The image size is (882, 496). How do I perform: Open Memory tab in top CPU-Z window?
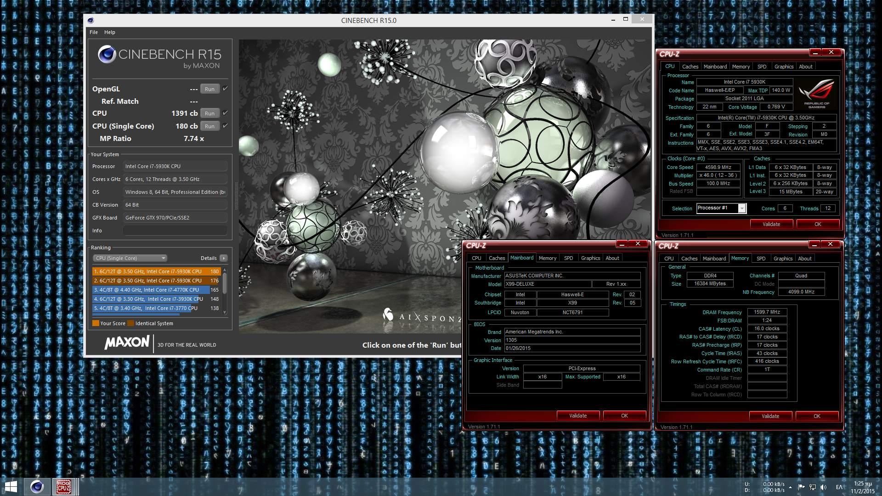pos(741,67)
